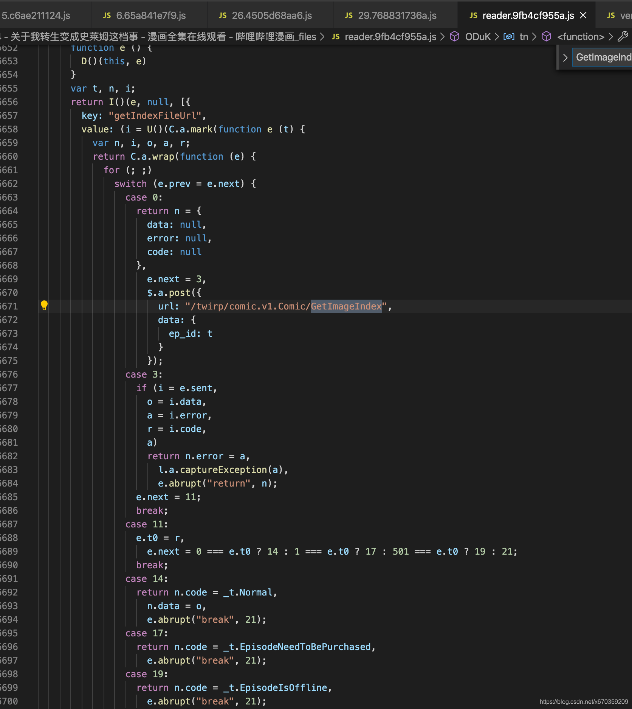This screenshot has height=709, width=632.
Task: Click "_t.Normal" on line 692
Action: [x=248, y=592]
